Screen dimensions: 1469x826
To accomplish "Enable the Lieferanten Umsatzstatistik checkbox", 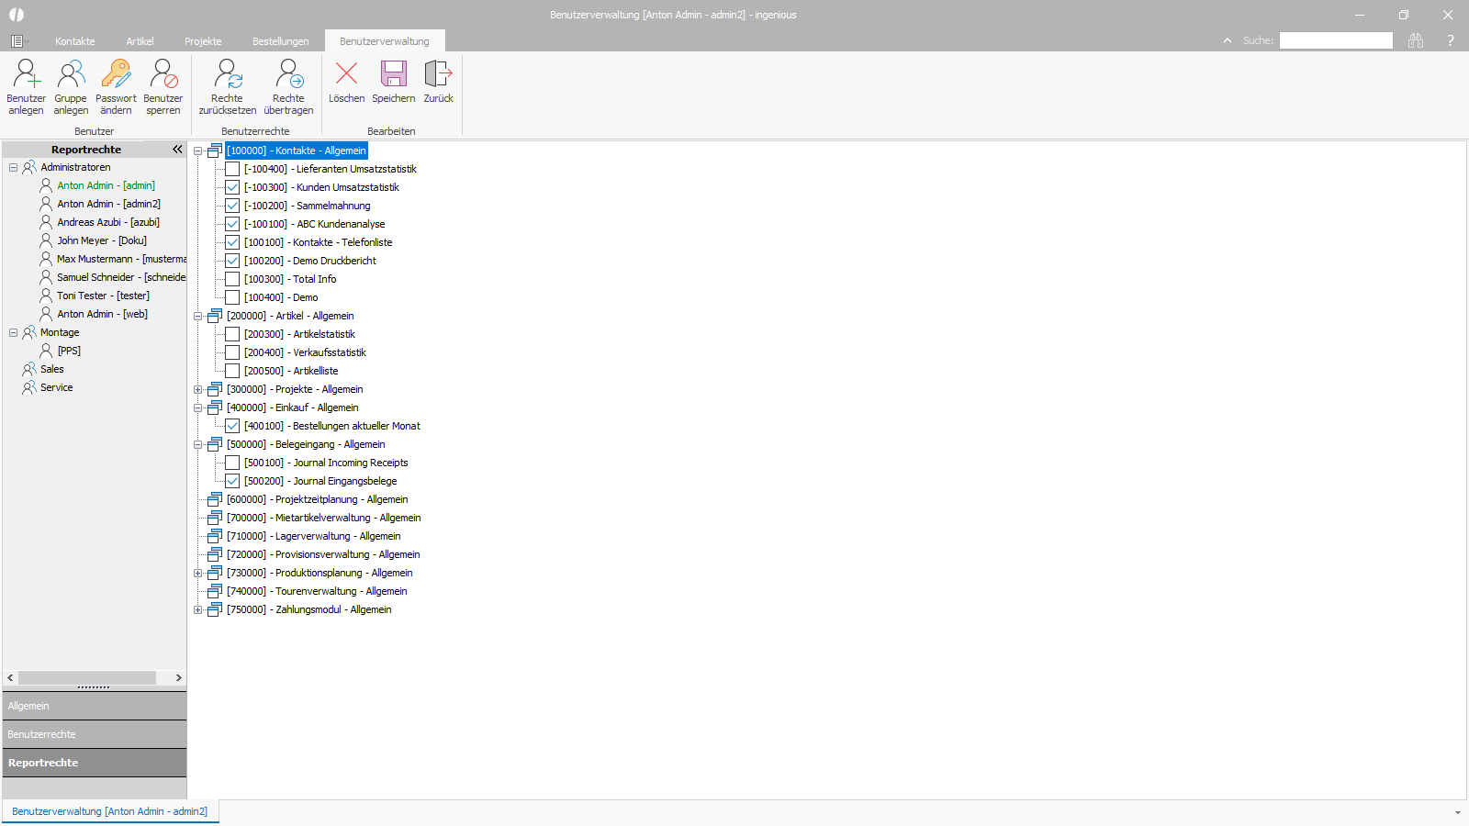I will click(232, 169).
